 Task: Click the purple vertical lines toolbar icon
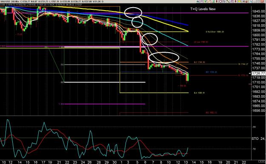click(x=232, y=1)
